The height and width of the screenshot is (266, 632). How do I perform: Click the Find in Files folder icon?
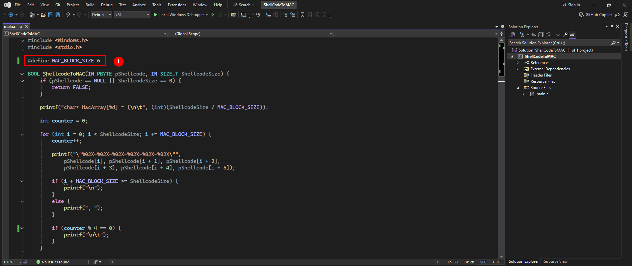pos(234,15)
